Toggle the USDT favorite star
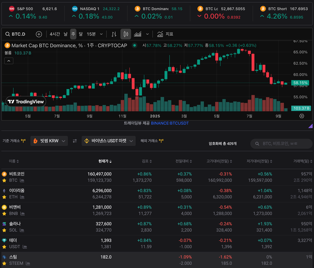This screenshot has height=268, width=314. point(4,247)
